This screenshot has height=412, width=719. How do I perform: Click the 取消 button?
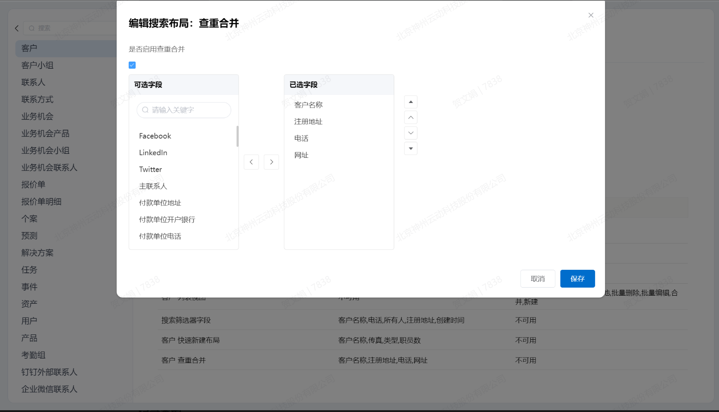pos(538,279)
